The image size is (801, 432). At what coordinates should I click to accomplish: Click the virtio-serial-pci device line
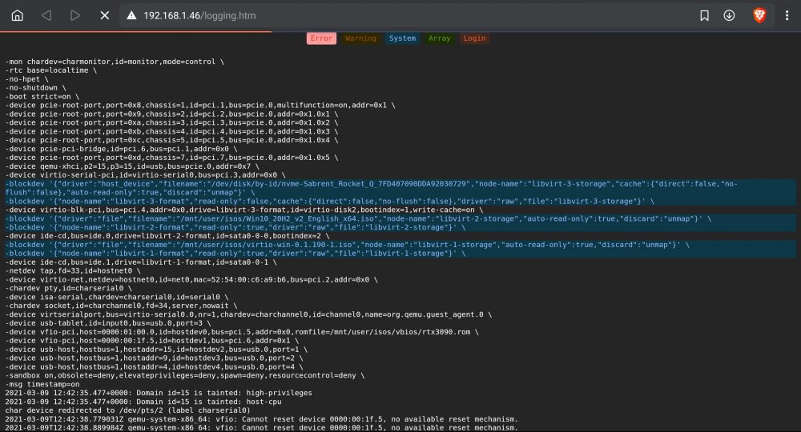coord(146,175)
